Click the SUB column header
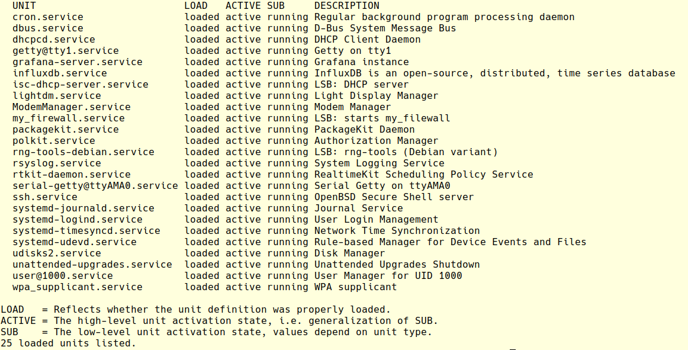Viewport: 688px width, 350px height. pyautogui.click(x=275, y=6)
